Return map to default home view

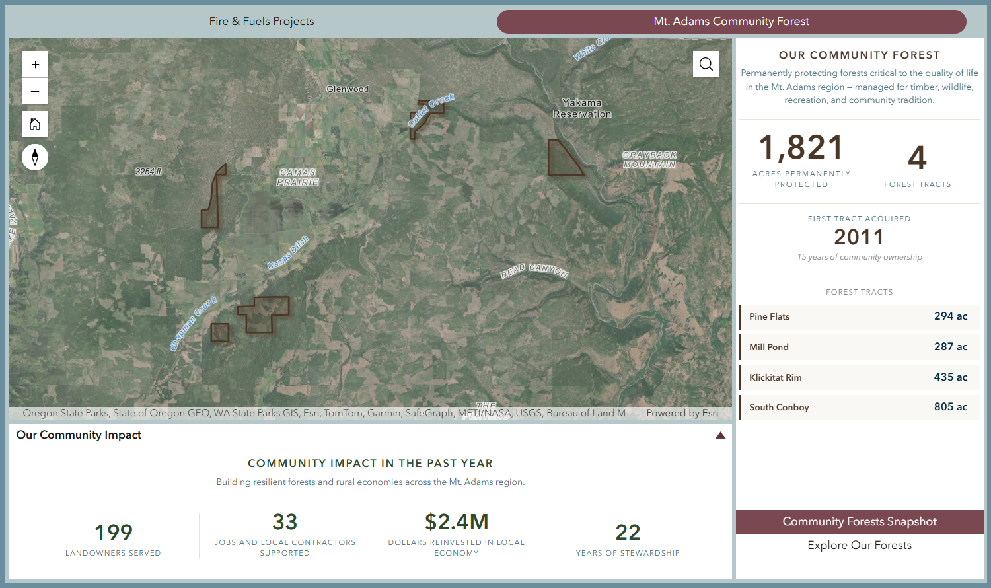click(x=35, y=124)
